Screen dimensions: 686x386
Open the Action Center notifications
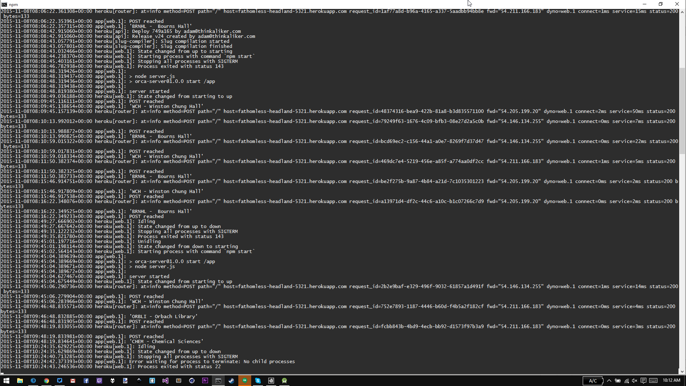click(643, 381)
